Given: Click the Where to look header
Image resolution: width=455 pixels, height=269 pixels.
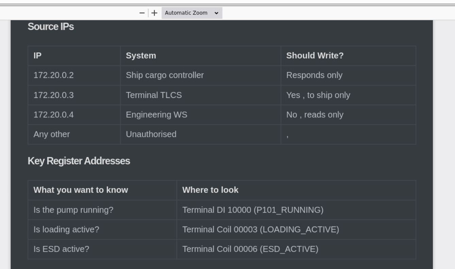Looking at the screenshot, I should [x=296, y=190].
